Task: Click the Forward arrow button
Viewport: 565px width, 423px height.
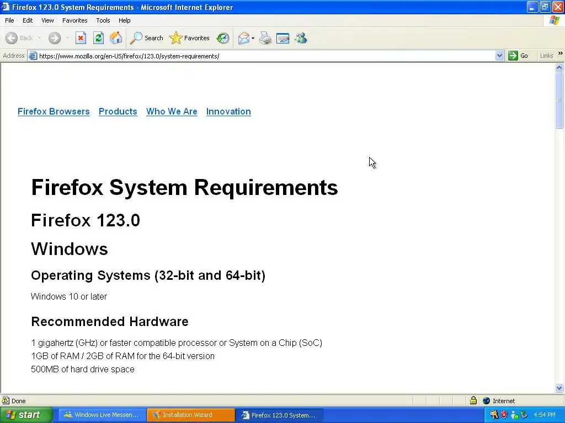Action: (55, 38)
